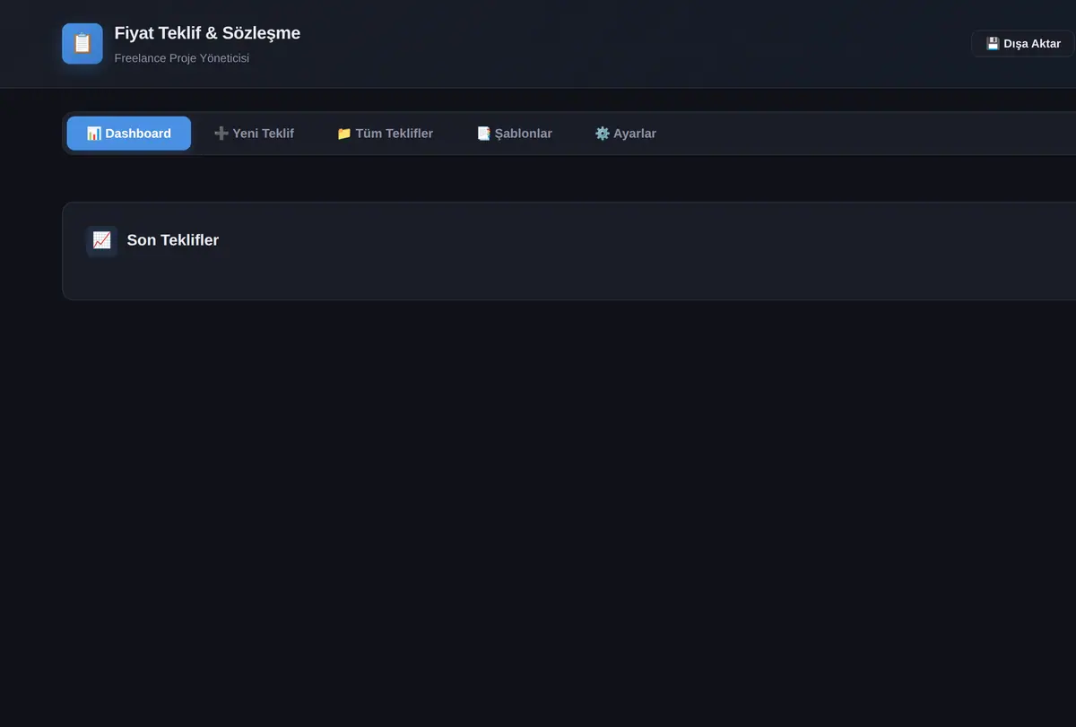Screen dimensions: 1076x727
Task: Click the Son Teklifler heading
Action: [173, 240]
